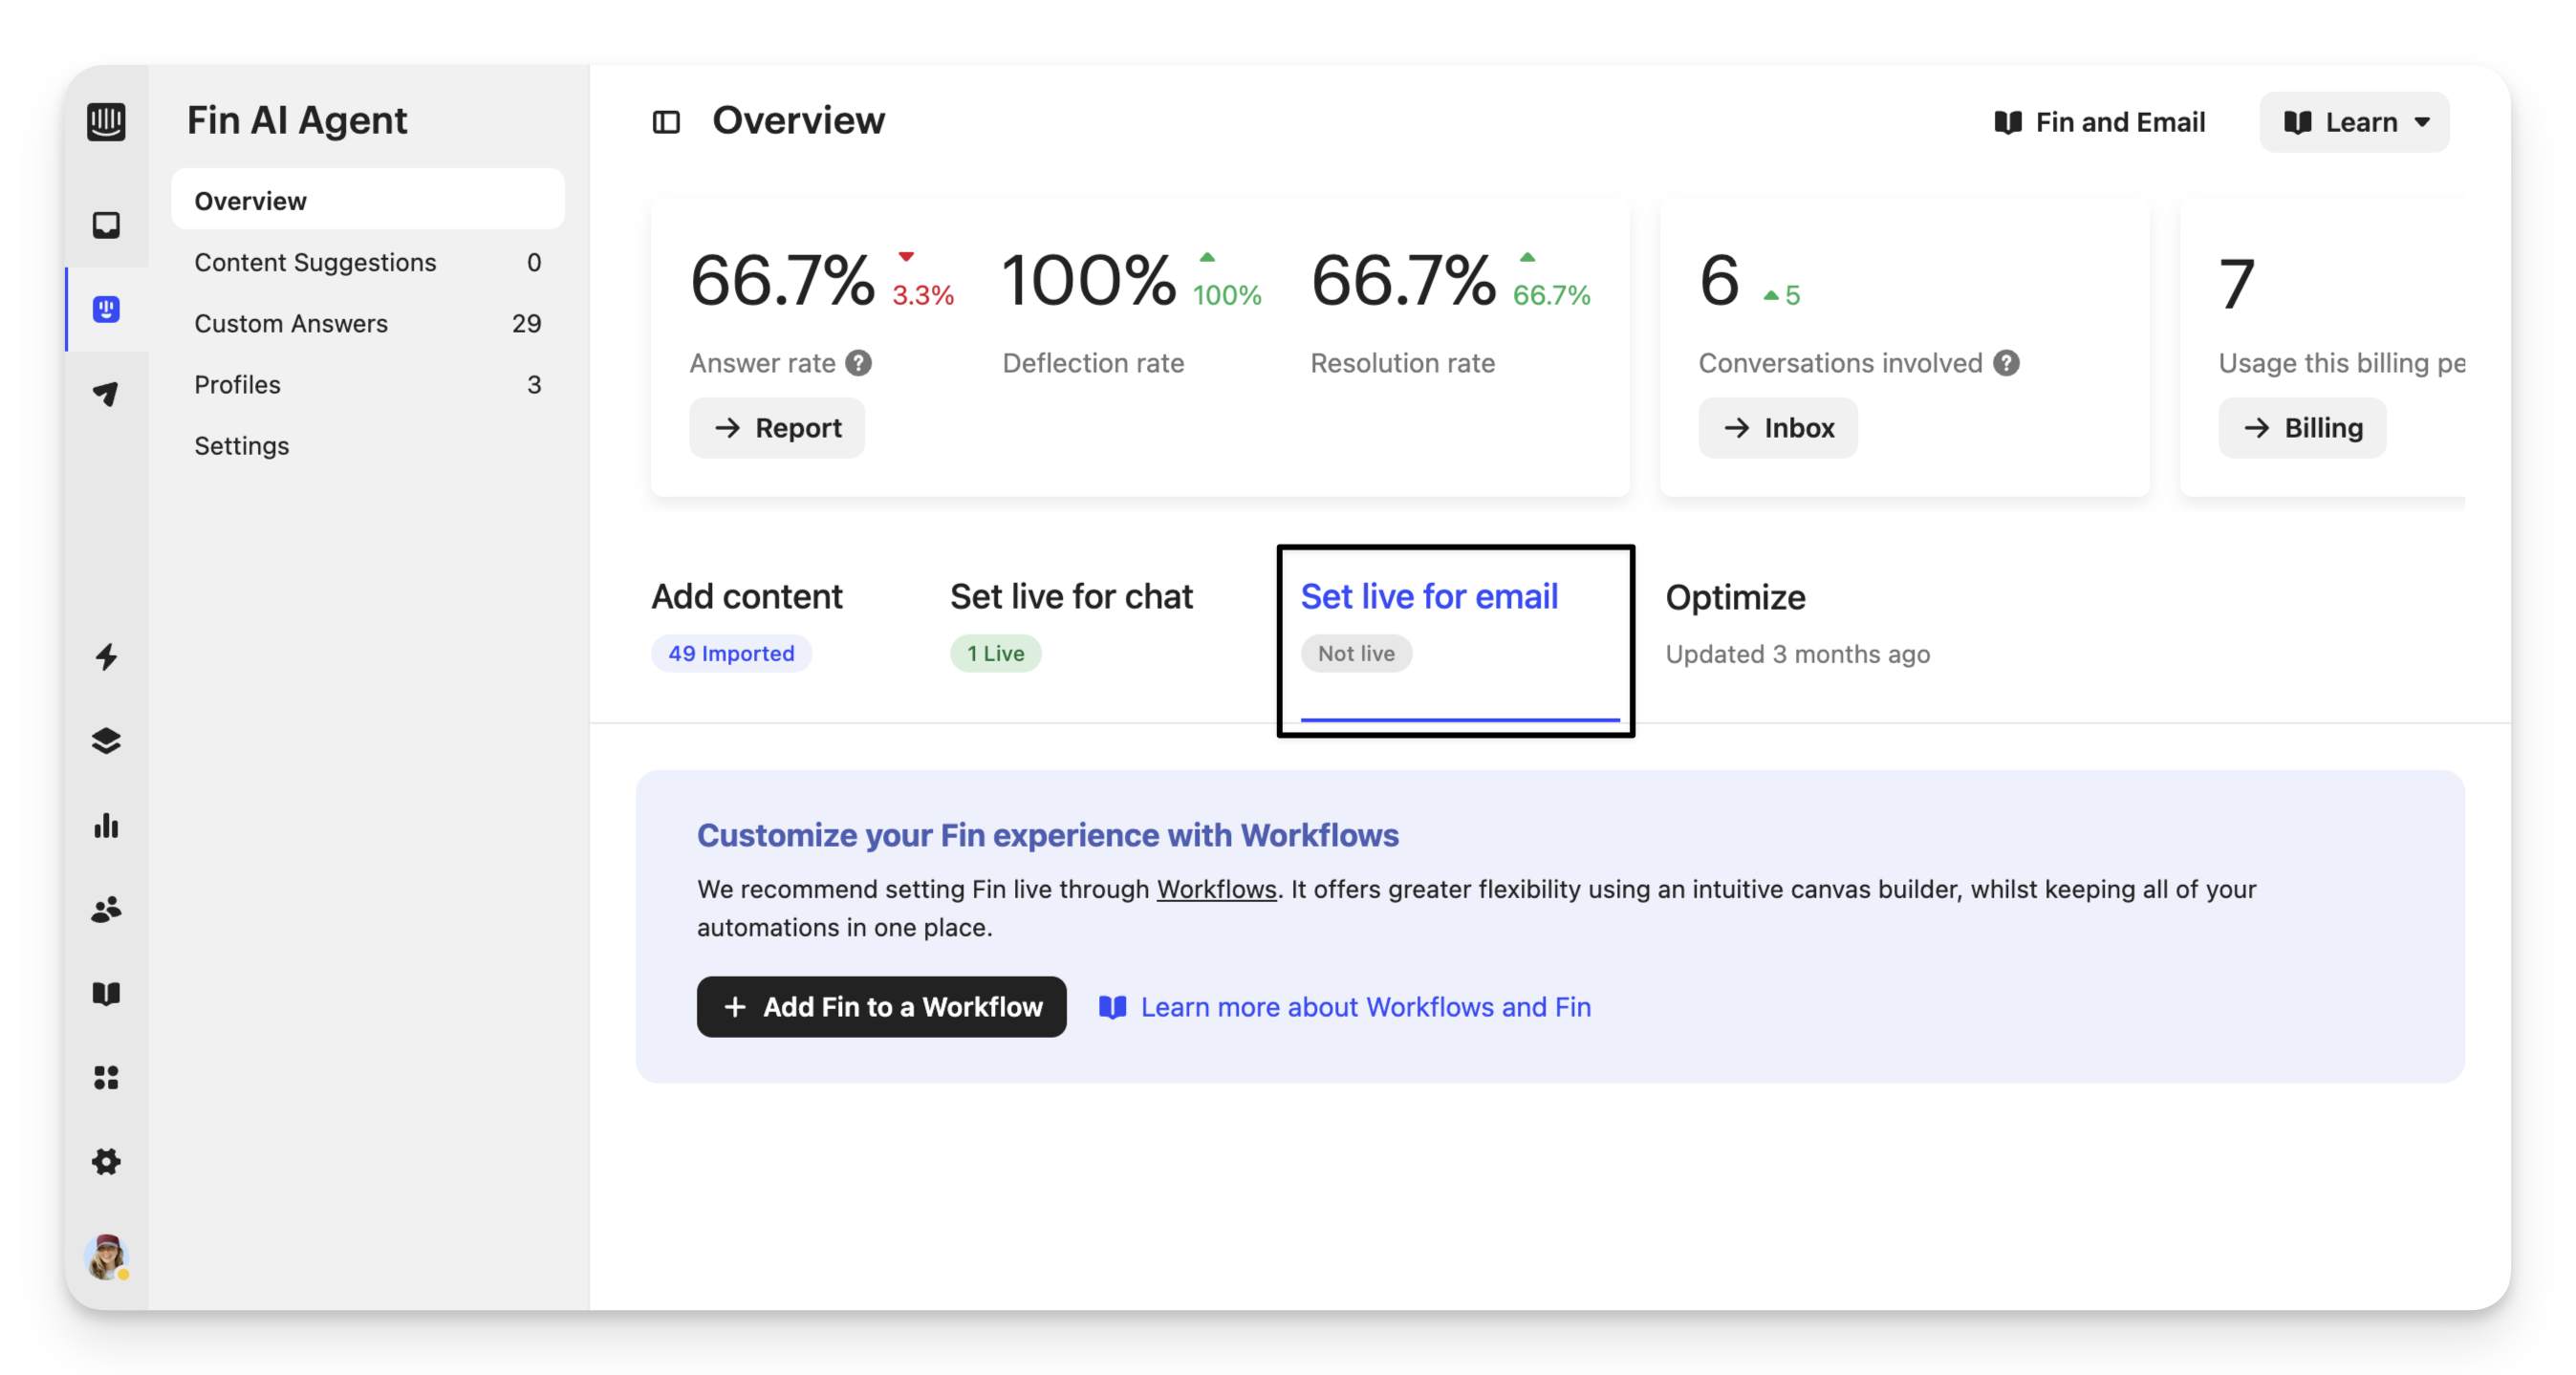This screenshot has width=2576, height=1375.
Task: Click the Billing button
Action: pyautogui.click(x=2302, y=428)
